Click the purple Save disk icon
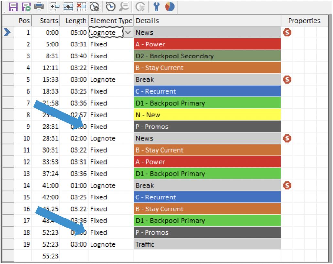The width and height of the screenshot is (333, 264). (13, 6)
